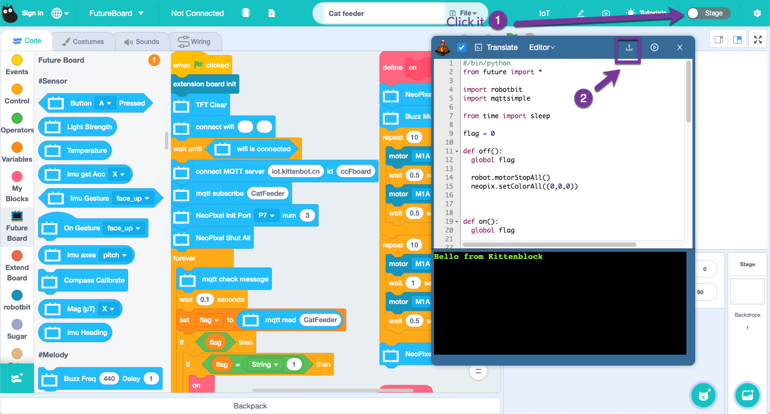This screenshot has height=414, width=770.
Task: Click the add sprite cat button
Action: [703, 395]
